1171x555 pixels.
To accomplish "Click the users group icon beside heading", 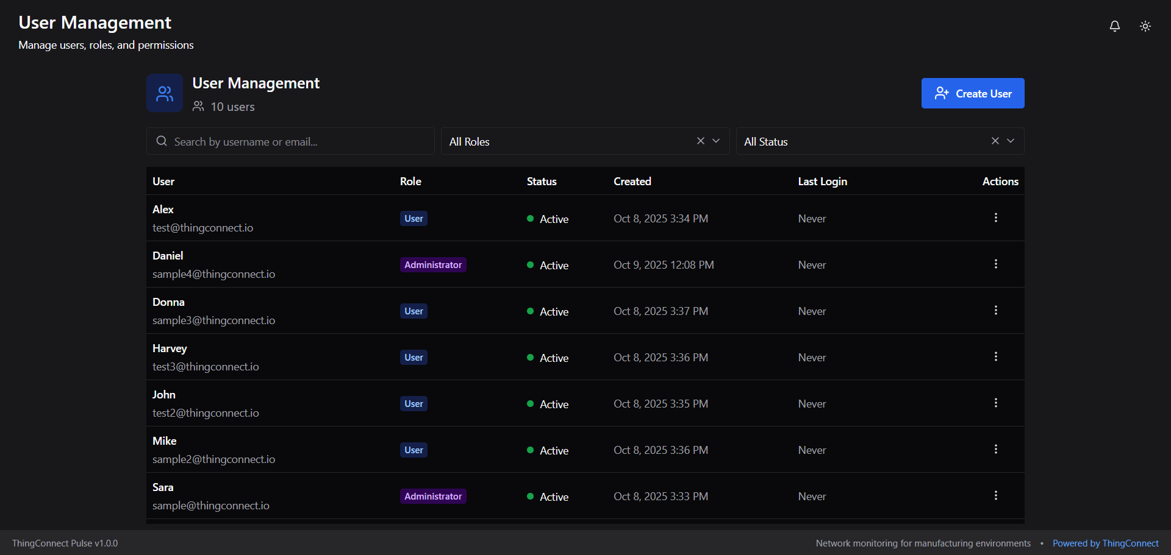I will (x=165, y=93).
